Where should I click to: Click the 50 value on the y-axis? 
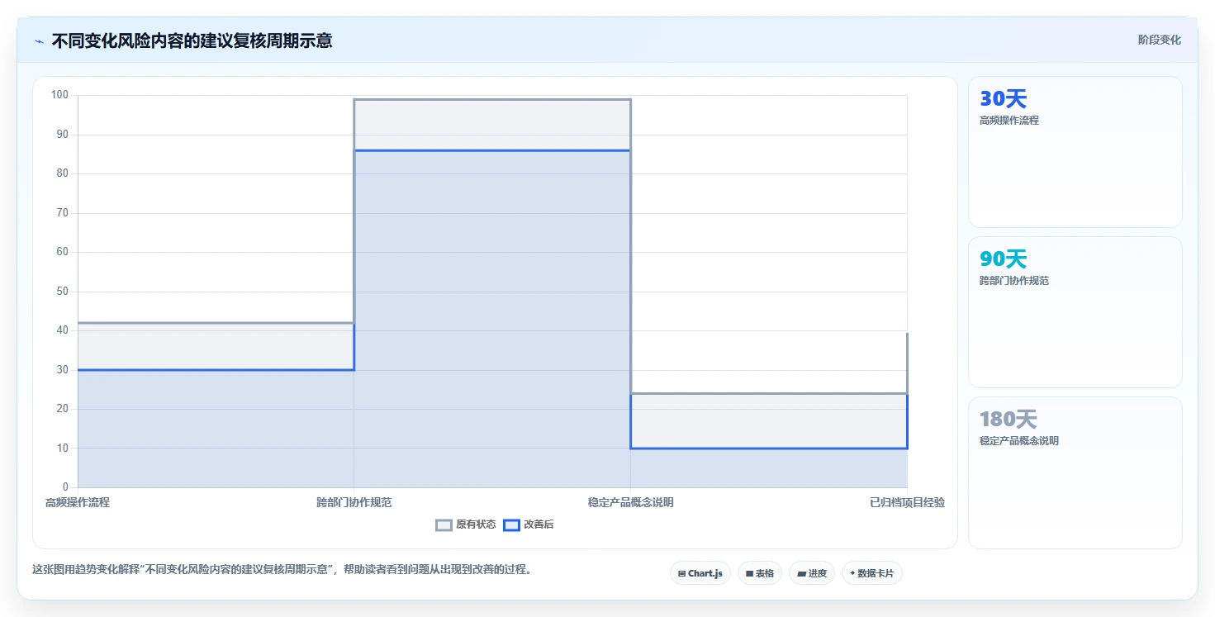click(x=62, y=292)
